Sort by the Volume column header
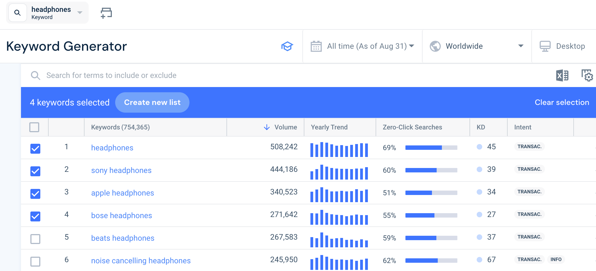 click(x=286, y=127)
